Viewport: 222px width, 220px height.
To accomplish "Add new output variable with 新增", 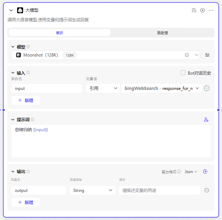I will coord(26,202).
